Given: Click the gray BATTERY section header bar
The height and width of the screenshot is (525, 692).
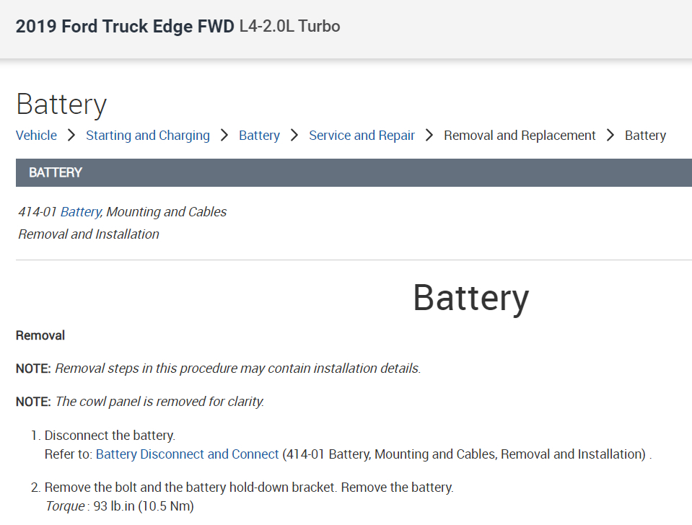Looking at the screenshot, I should (354, 173).
